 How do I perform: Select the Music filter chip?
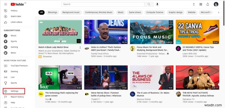click(x=121, y=12)
